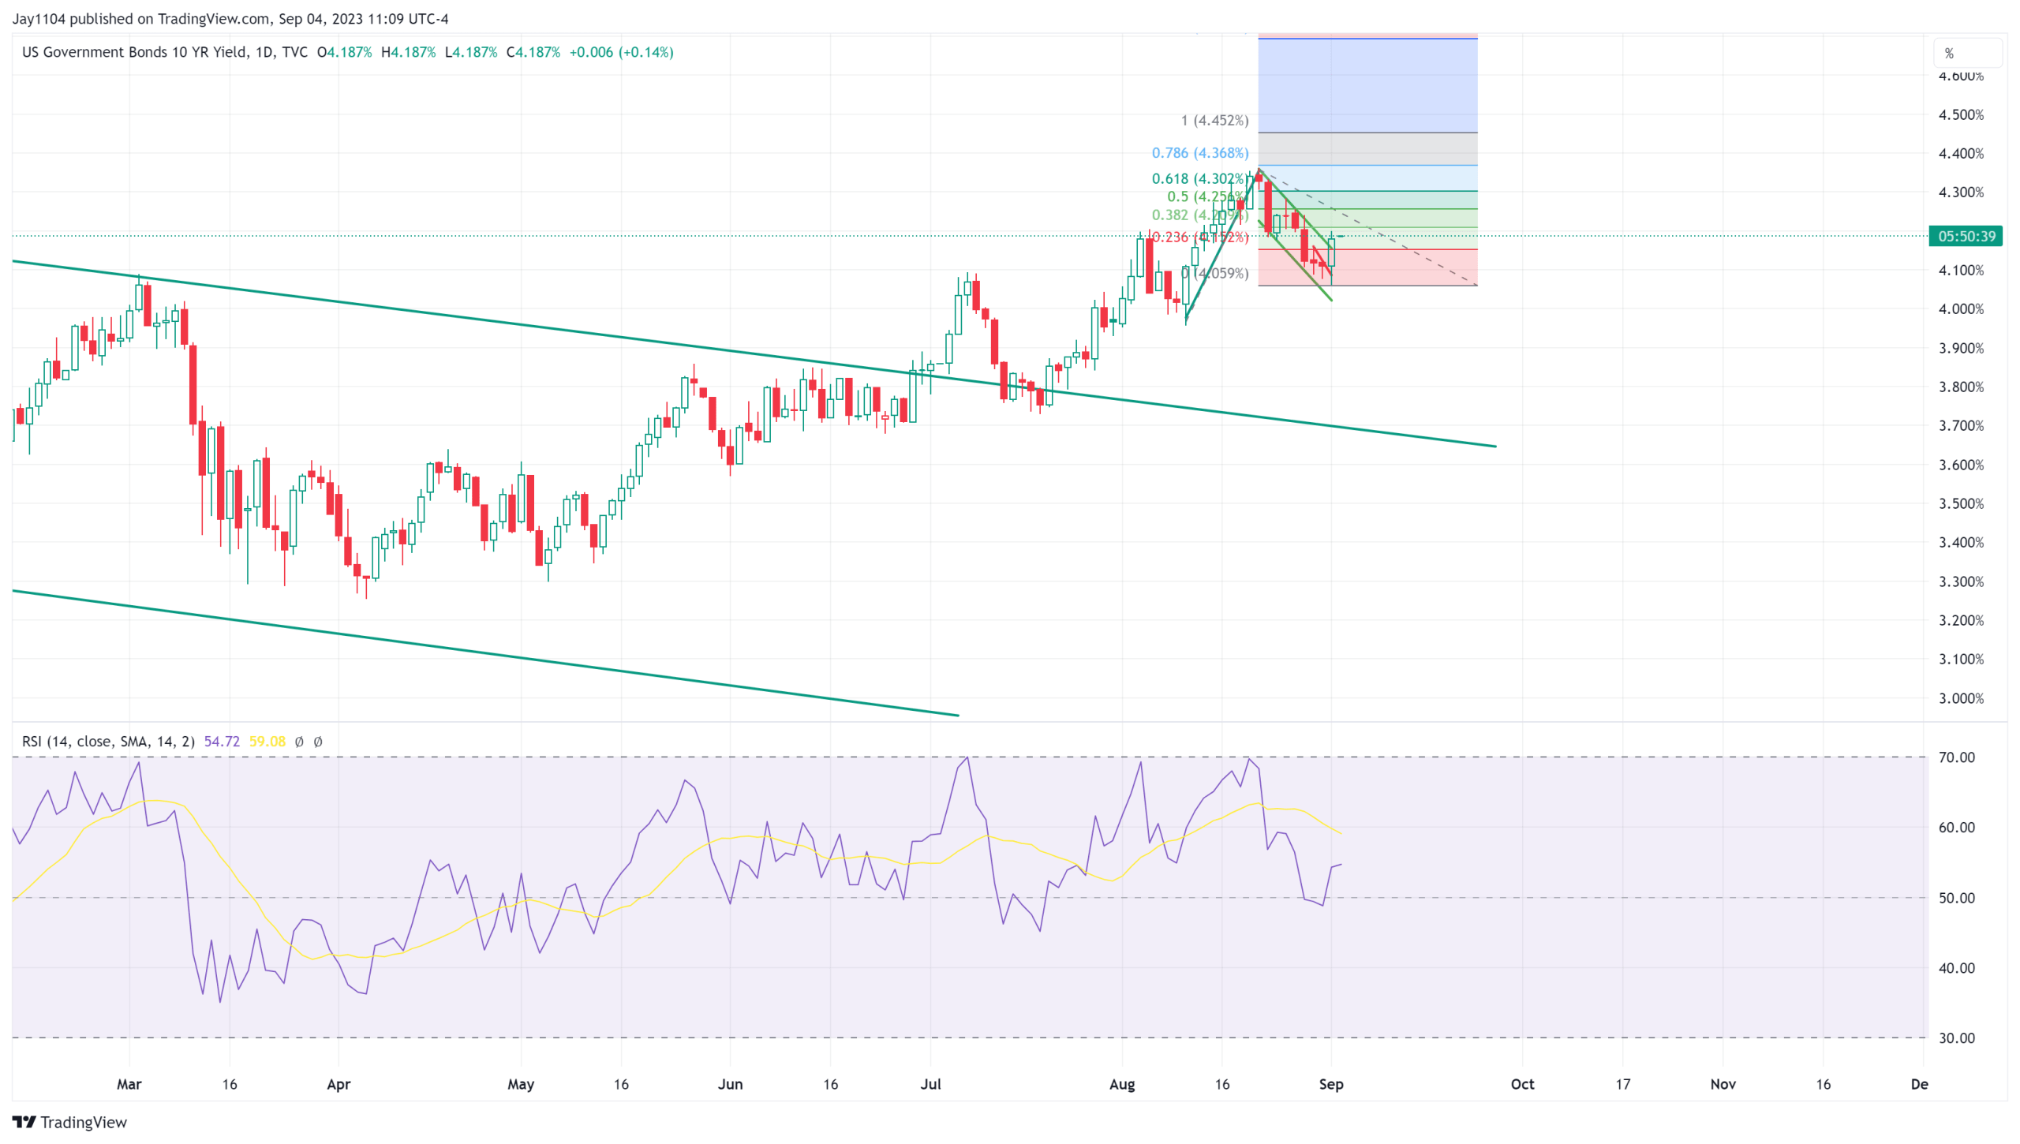Screen dimensions: 2020x1144
Task: Click the 4.400% price axis label
Action: (1960, 153)
